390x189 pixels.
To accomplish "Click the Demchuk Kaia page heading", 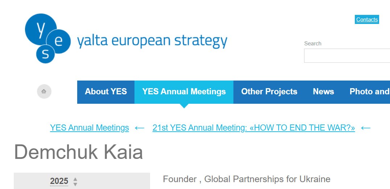I will (x=78, y=152).
